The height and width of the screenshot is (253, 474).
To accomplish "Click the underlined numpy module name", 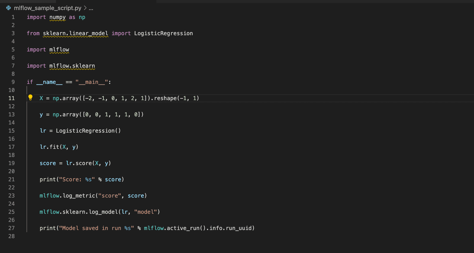I will coord(57,17).
